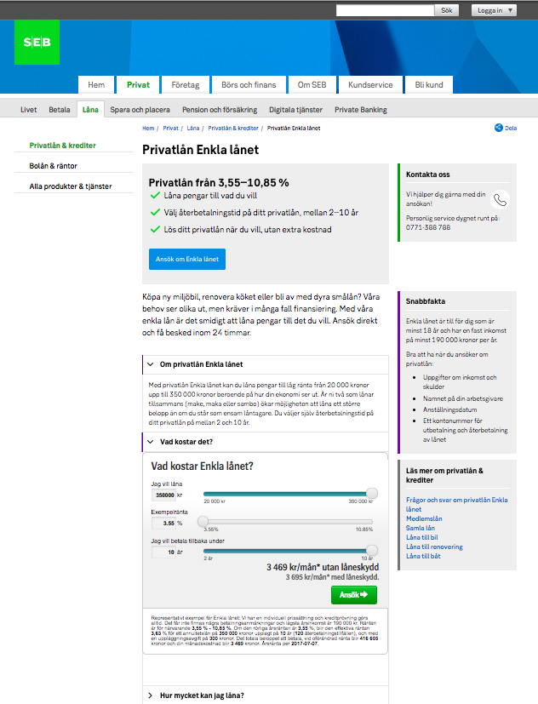Image resolution: width=538 pixels, height=704 pixels.
Task: Open the Företag tab
Action: pos(185,85)
